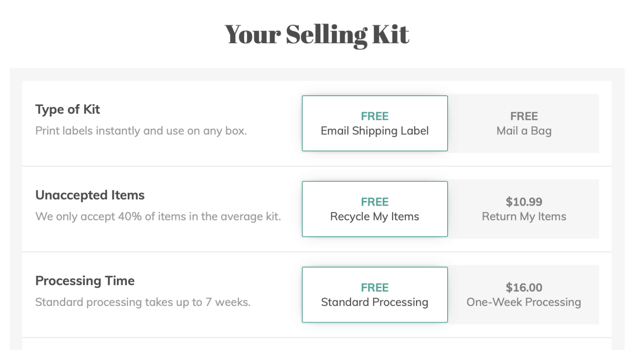Screen dimensions: 639x350
Task: Click FREE above Mail a Bag
Action: tap(524, 116)
